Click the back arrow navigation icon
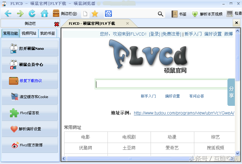 [8, 14]
